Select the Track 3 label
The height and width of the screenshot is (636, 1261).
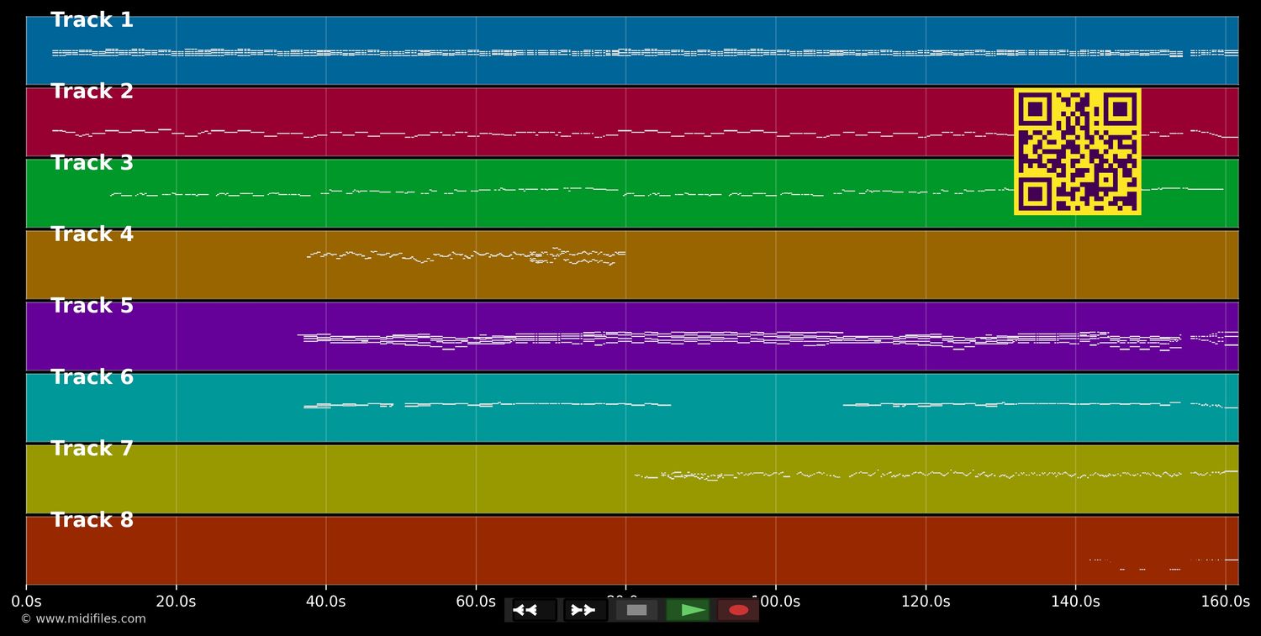pyautogui.click(x=92, y=163)
